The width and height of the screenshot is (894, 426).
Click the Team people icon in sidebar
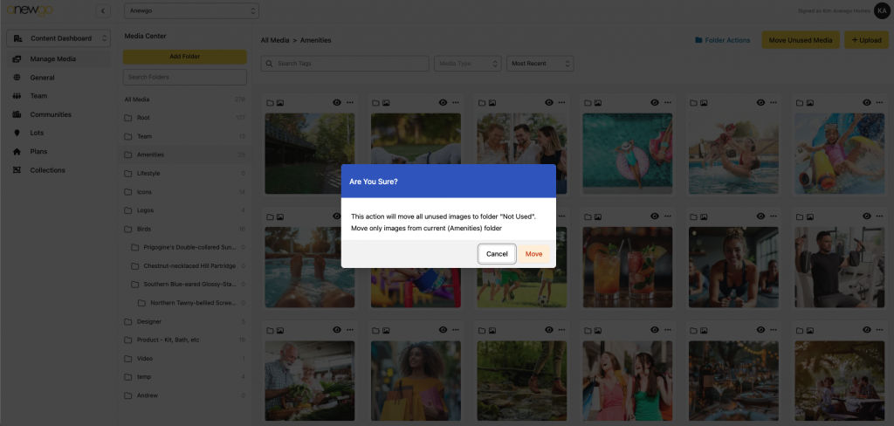pos(17,96)
